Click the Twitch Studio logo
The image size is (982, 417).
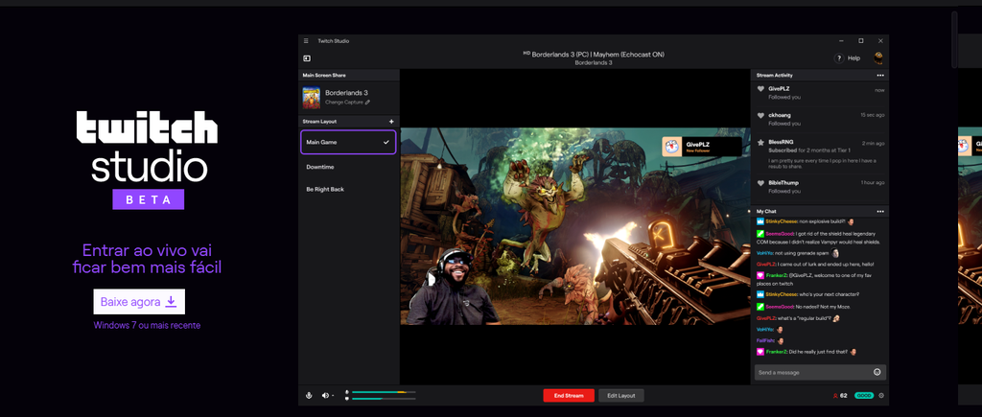147,147
